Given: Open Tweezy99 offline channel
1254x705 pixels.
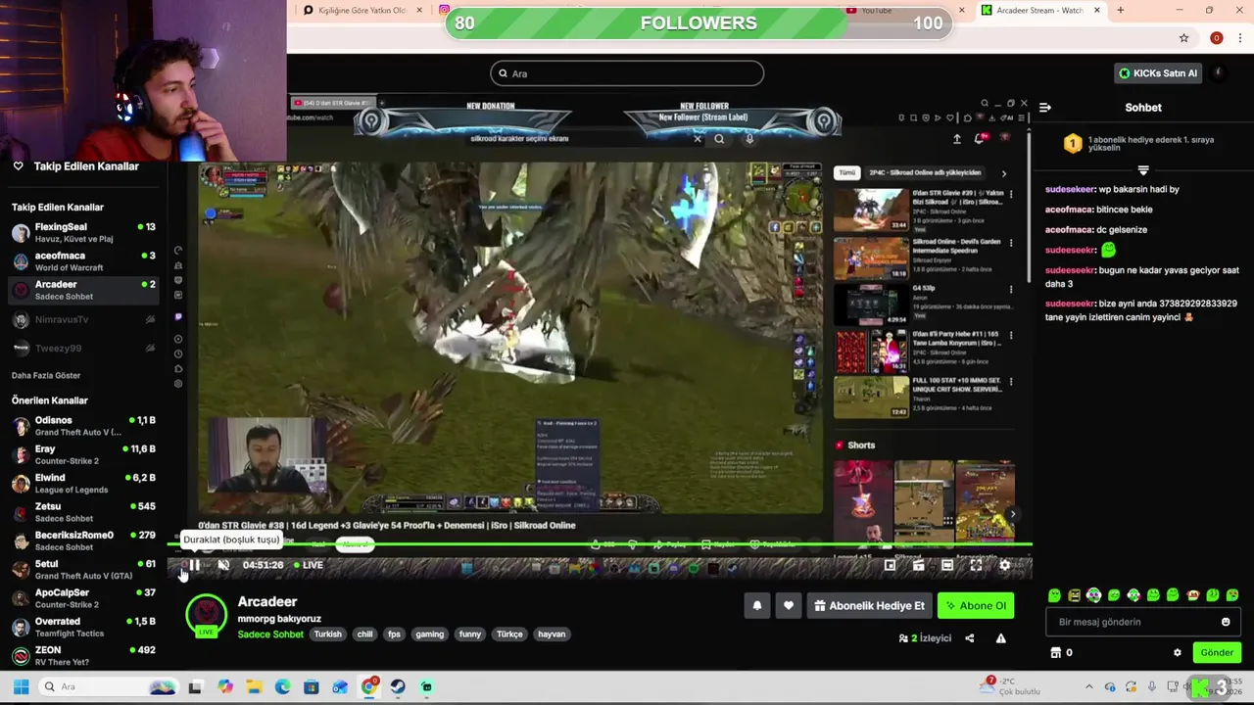Looking at the screenshot, I should tap(83, 348).
